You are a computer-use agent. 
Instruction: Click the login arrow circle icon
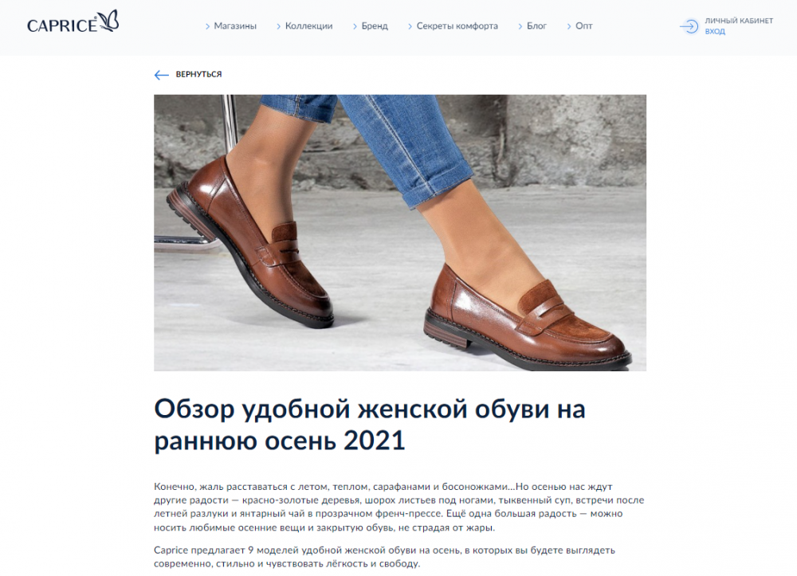[689, 26]
